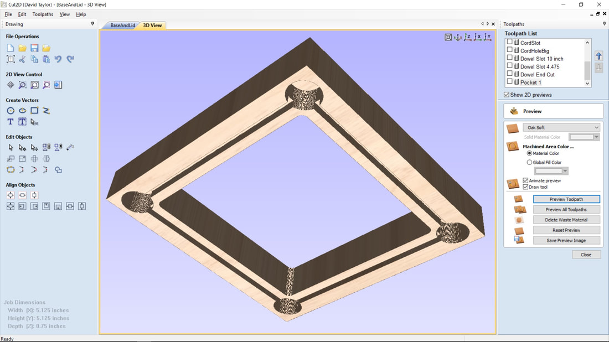Click the Preview All Toolpaths button
This screenshot has height=342, width=609.
tap(566, 210)
